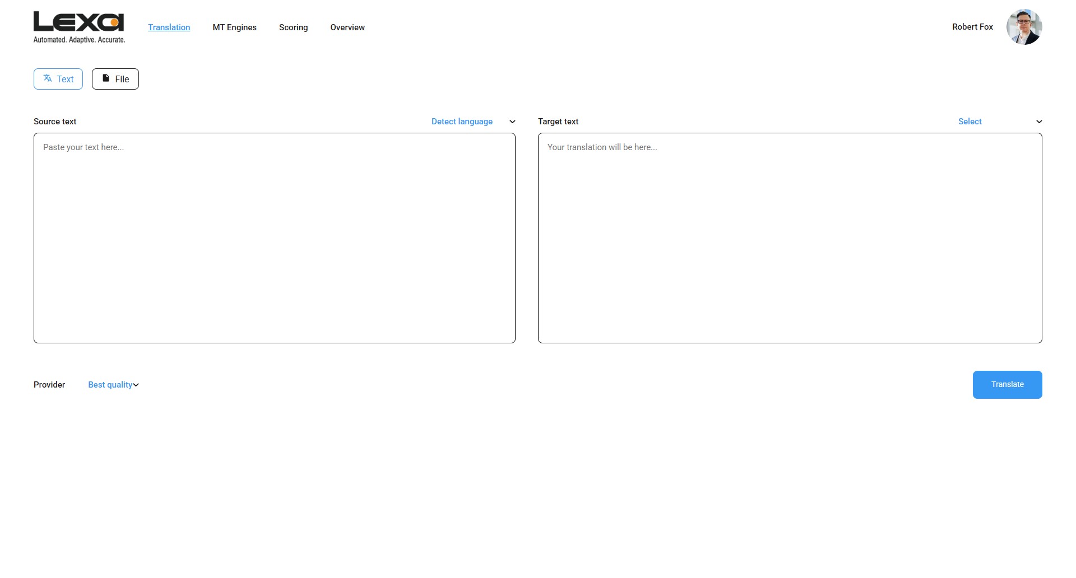Switch to File translation mode
1076x578 pixels.
(115, 79)
